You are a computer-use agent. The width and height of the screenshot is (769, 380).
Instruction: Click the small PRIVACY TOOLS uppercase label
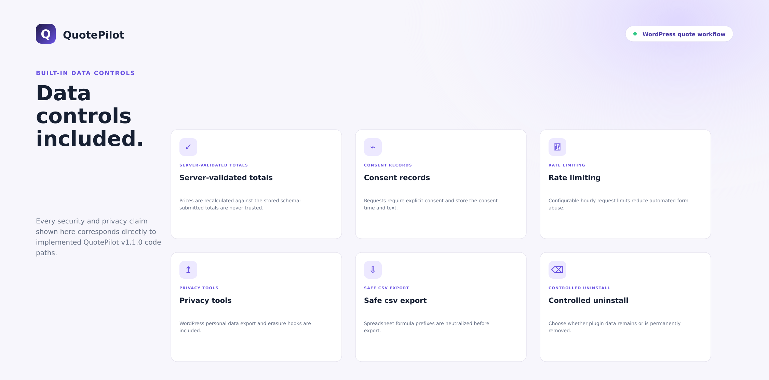[199, 288]
